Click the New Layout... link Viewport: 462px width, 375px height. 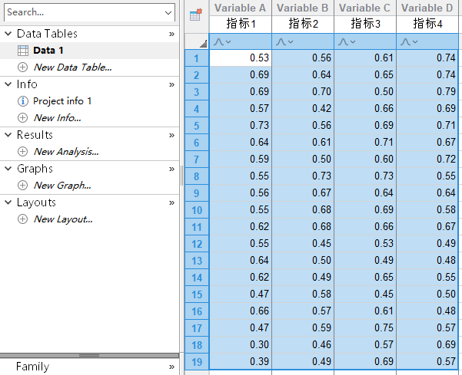point(63,219)
